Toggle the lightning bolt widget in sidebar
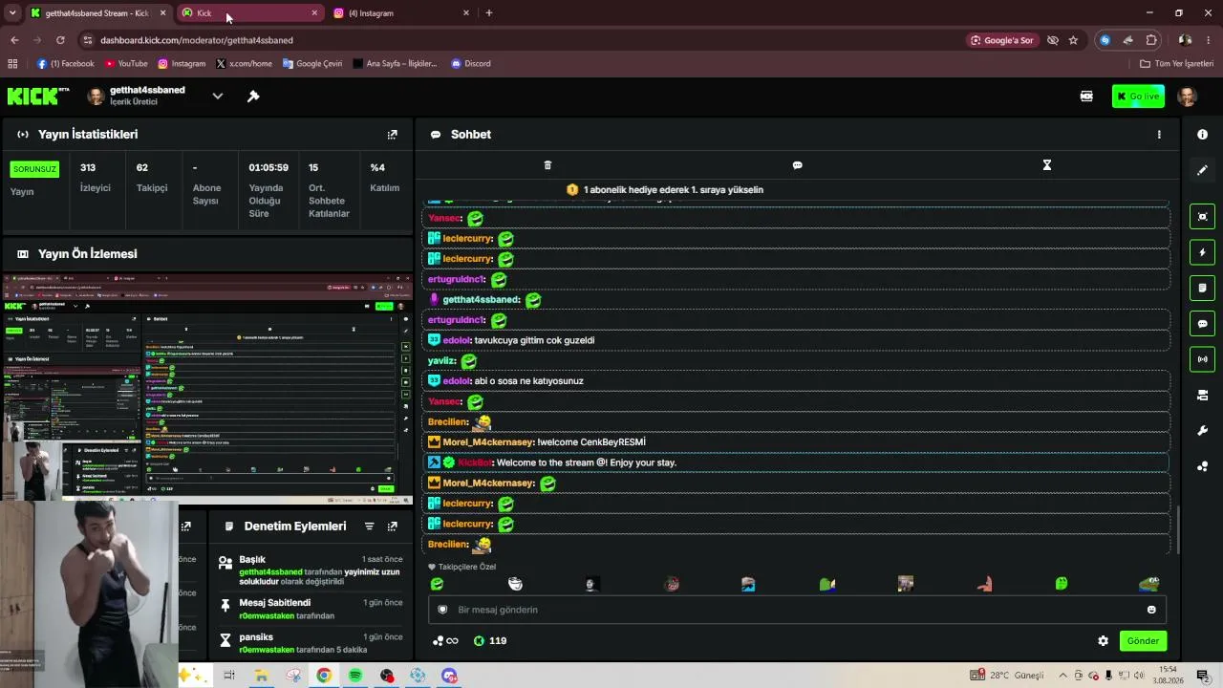The image size is (1223, 688). [x=1202, y=252]
